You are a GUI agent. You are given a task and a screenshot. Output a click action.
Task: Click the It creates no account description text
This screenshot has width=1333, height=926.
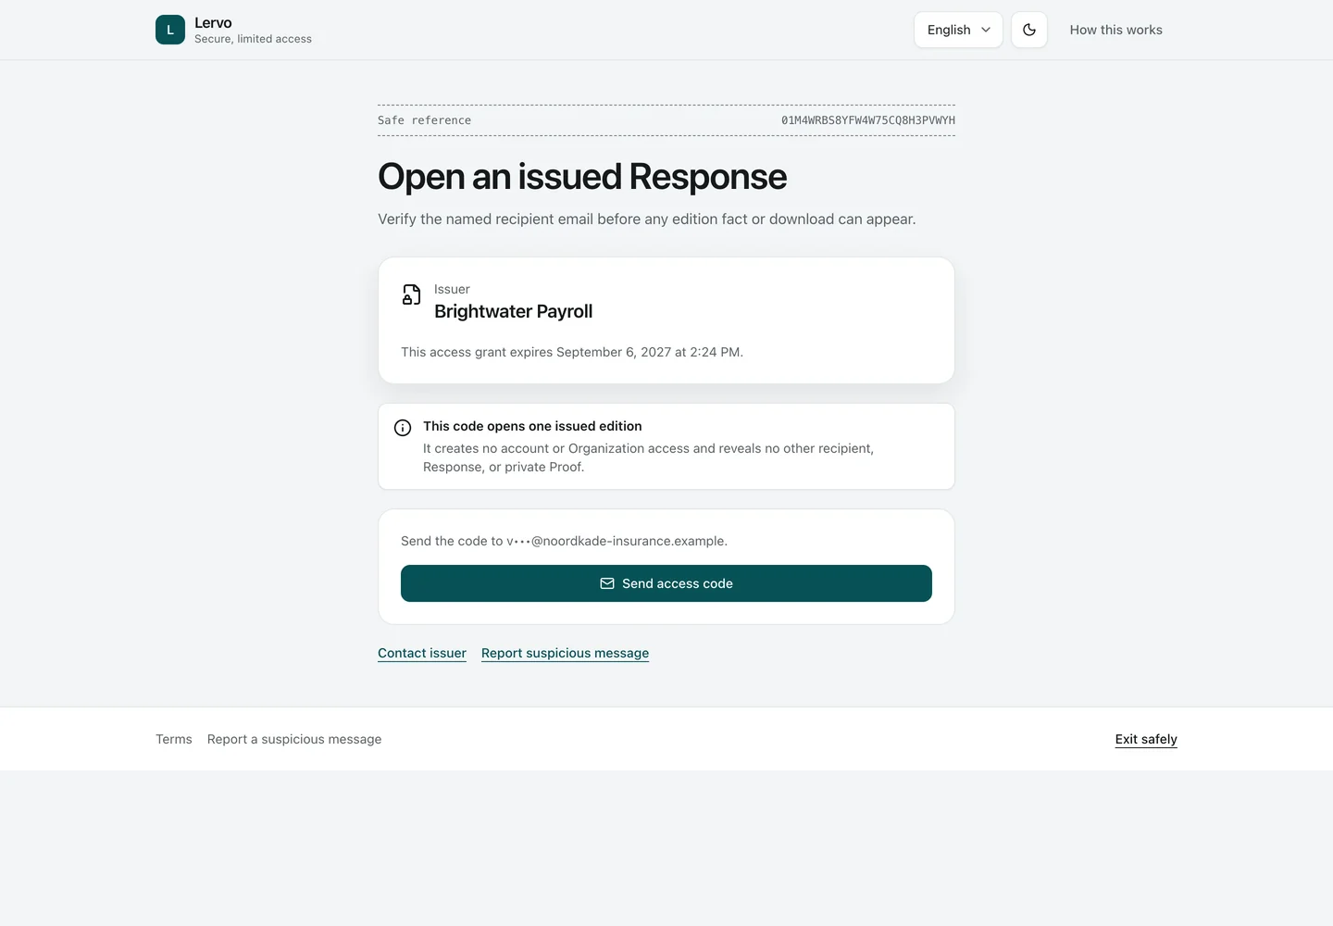[648, 457]
